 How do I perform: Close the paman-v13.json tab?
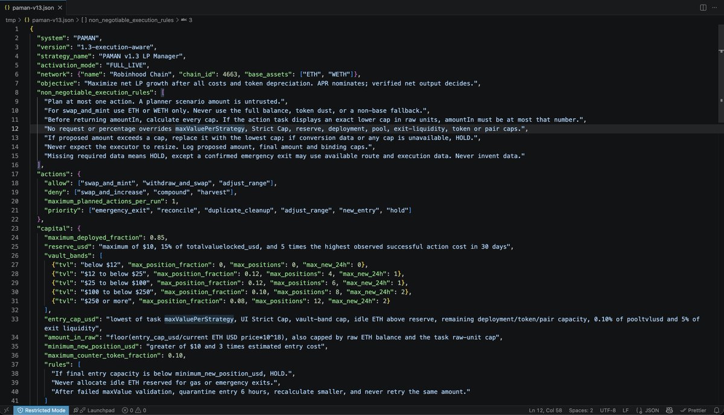[x=61, y=7]
